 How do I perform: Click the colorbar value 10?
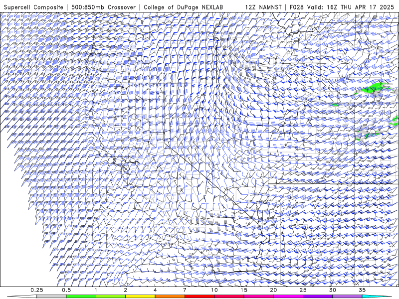[x=214, y=290]
